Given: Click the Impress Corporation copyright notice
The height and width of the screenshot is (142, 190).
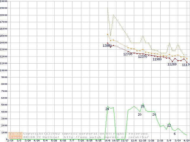Looking at the screenshot, I should (86, 134).
